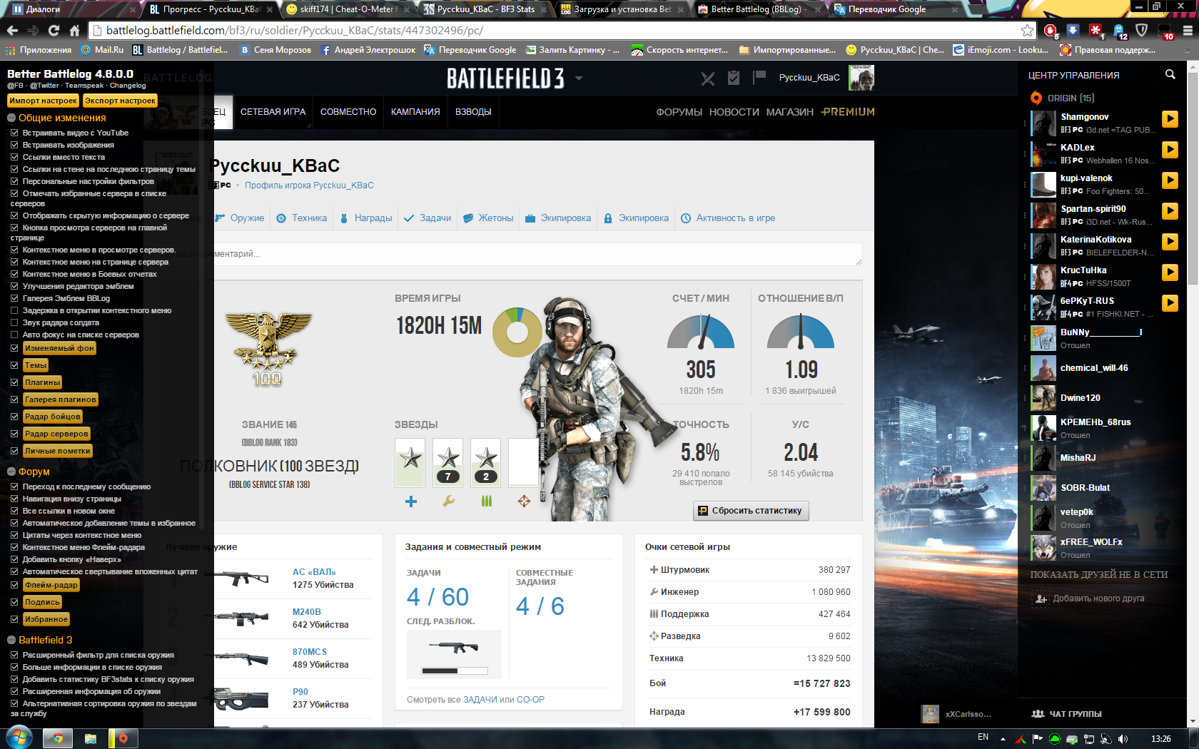Click the next unlock progress bar
The height and width of the screenshot is (749, 1199).
click(x=455, y=671)
